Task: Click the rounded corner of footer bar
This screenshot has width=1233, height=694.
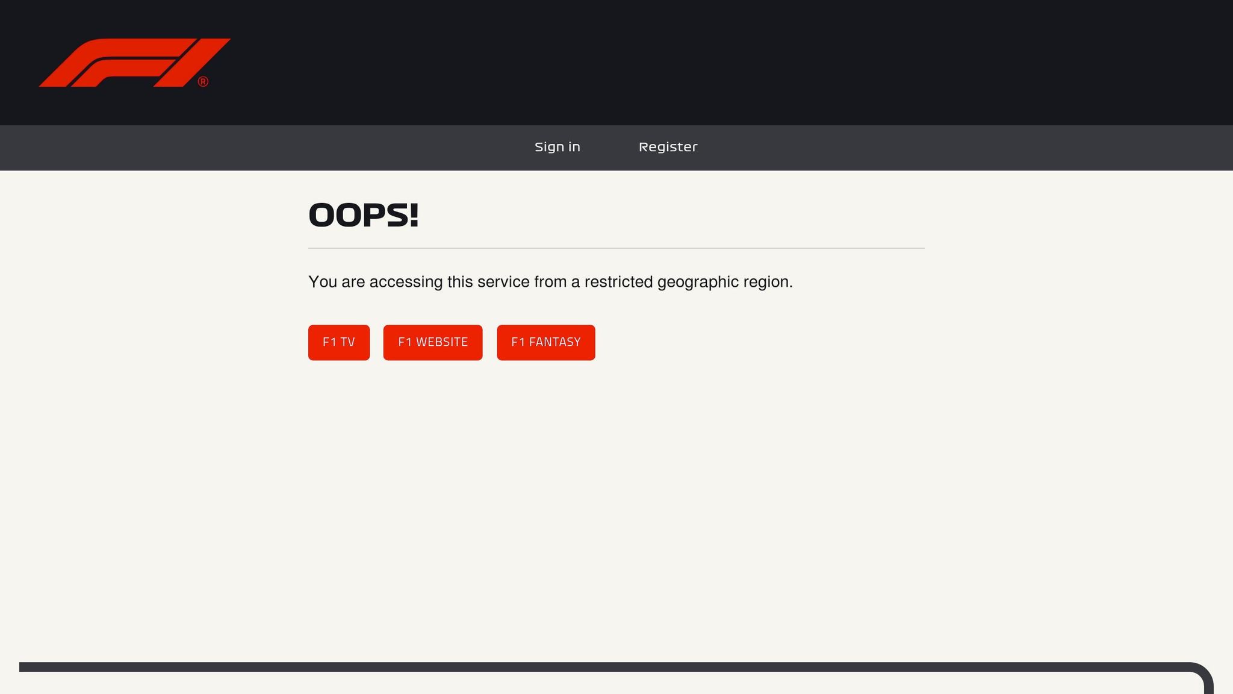Action: pyautogui.click(x=1204, y=672)
